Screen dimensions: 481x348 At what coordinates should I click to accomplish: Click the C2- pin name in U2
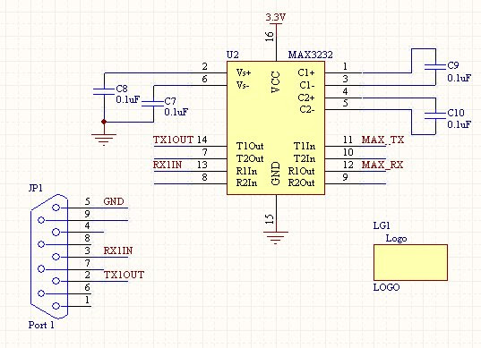click(x=307, y=109)
